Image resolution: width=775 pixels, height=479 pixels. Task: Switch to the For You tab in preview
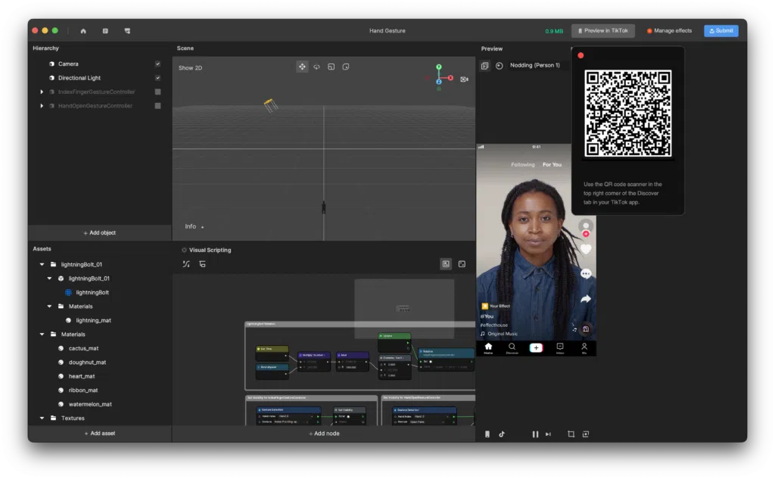point(552,164)
